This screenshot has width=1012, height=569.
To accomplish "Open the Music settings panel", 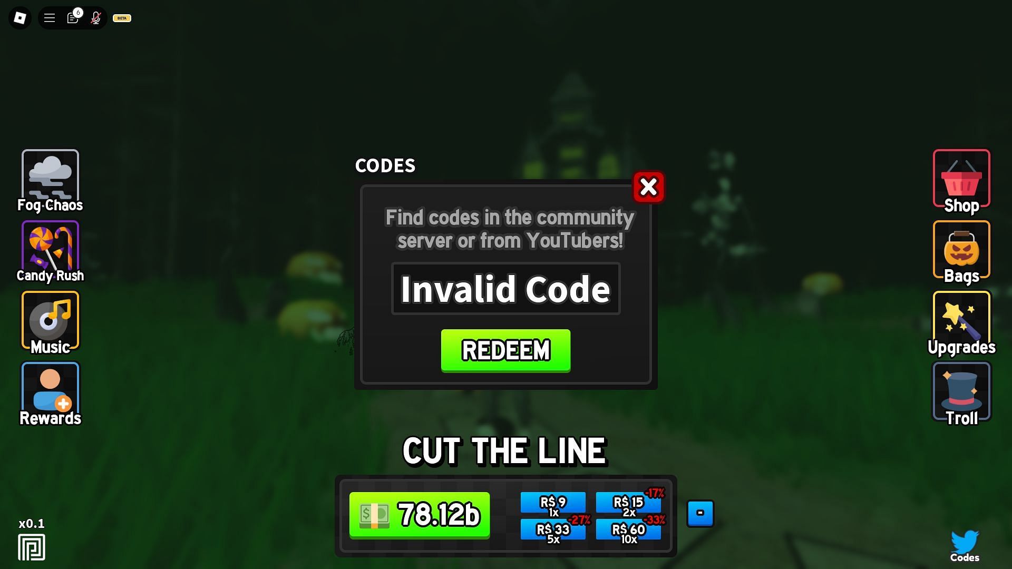I will [x=51, y=321].
